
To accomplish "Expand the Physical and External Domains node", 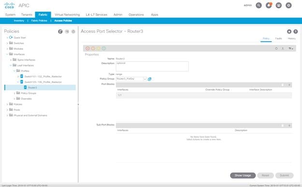I will (7, 116).
